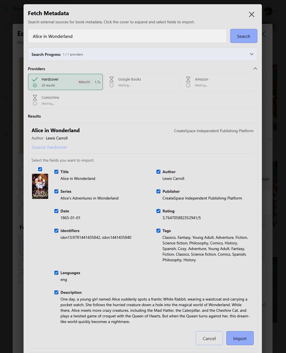Click the ComicVine hourglass icon
This screenshot has width=286, height=353.
click(35, 98)
